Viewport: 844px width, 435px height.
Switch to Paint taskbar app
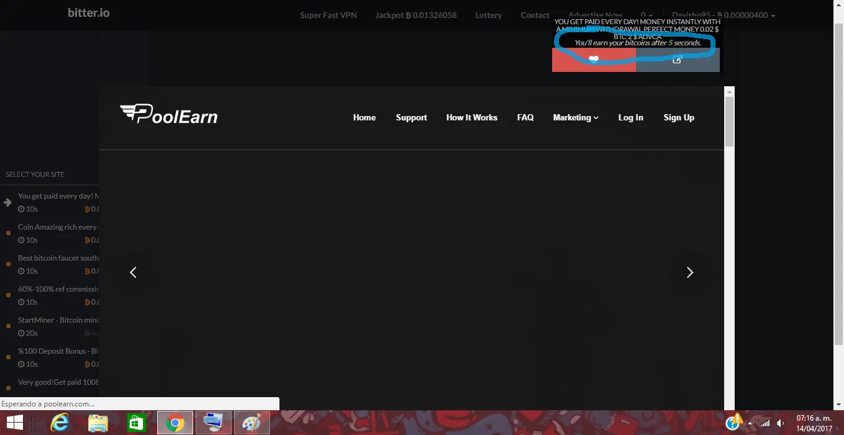252,423
